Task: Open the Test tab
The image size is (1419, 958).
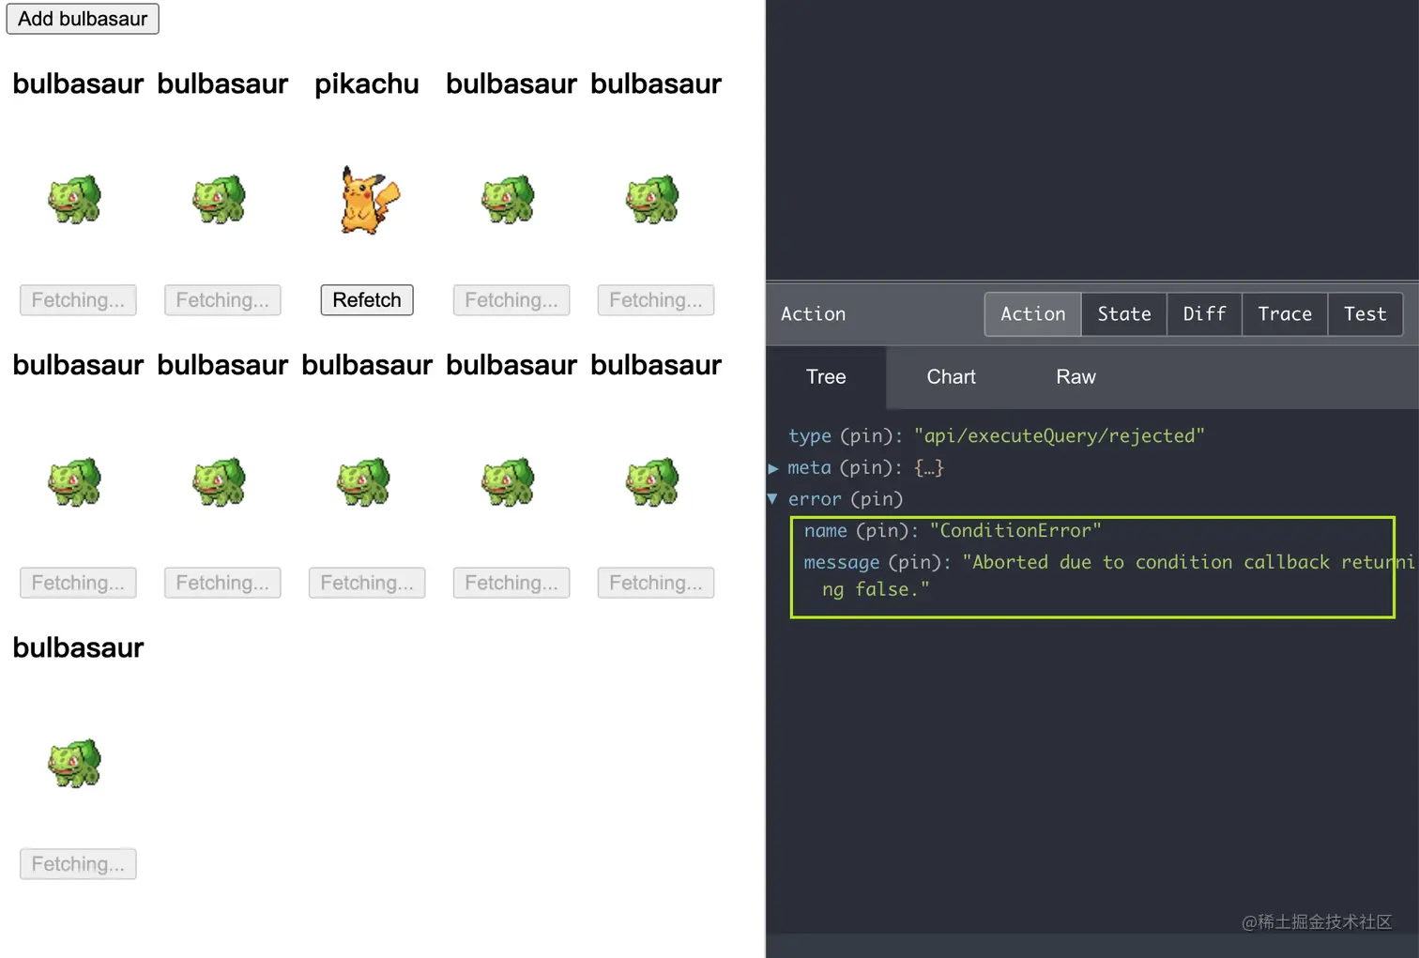Action: click(x=1365, y=314)
